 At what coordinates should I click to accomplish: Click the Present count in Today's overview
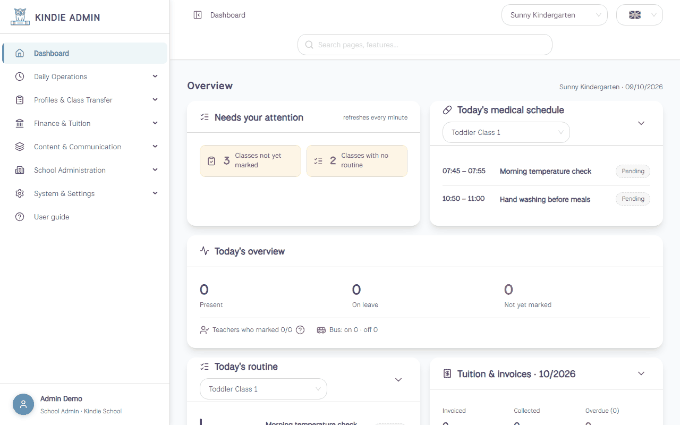pyautogui.click(x=204, y=290)
